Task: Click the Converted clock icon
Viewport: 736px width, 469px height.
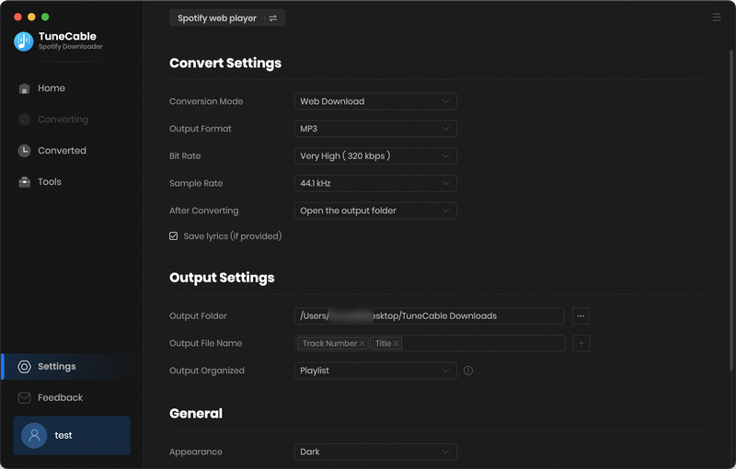Action: (25, 151)
